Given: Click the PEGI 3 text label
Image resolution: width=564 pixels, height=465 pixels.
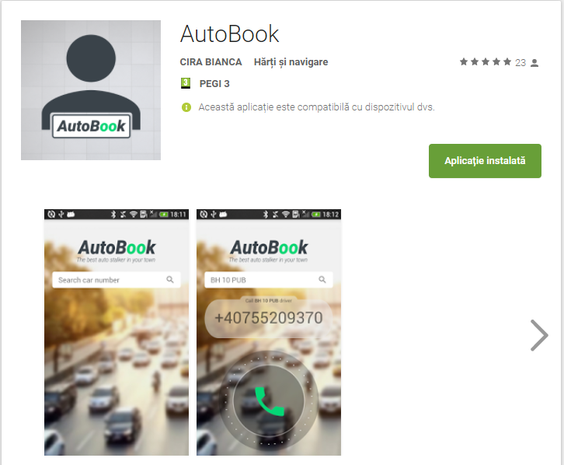Looking at the screenshot, I should 214,83.
